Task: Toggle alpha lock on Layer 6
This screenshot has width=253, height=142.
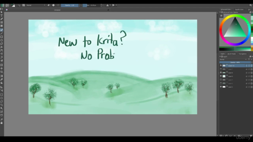Action: tap(251, 73)
